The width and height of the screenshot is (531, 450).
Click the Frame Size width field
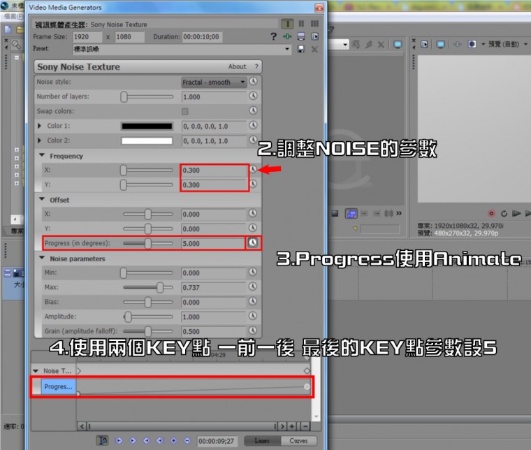tap(87, 37)
